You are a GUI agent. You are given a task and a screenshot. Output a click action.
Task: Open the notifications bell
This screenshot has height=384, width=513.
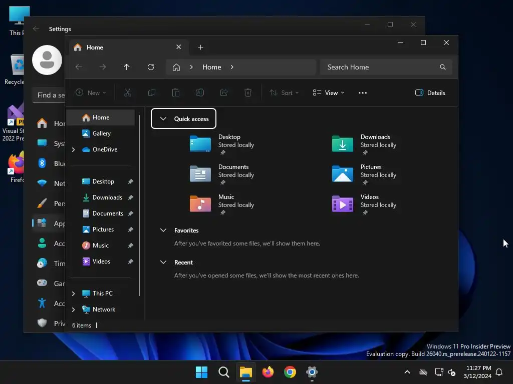pyautogui.click(x=499, y=372)
